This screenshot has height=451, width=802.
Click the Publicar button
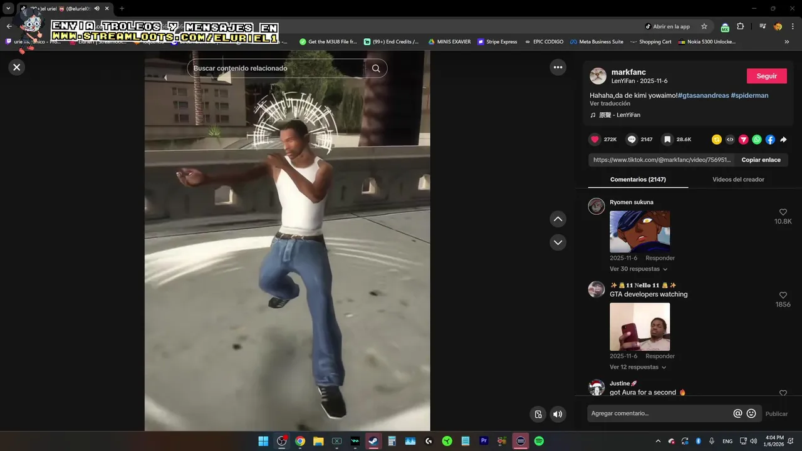(776, 414)
